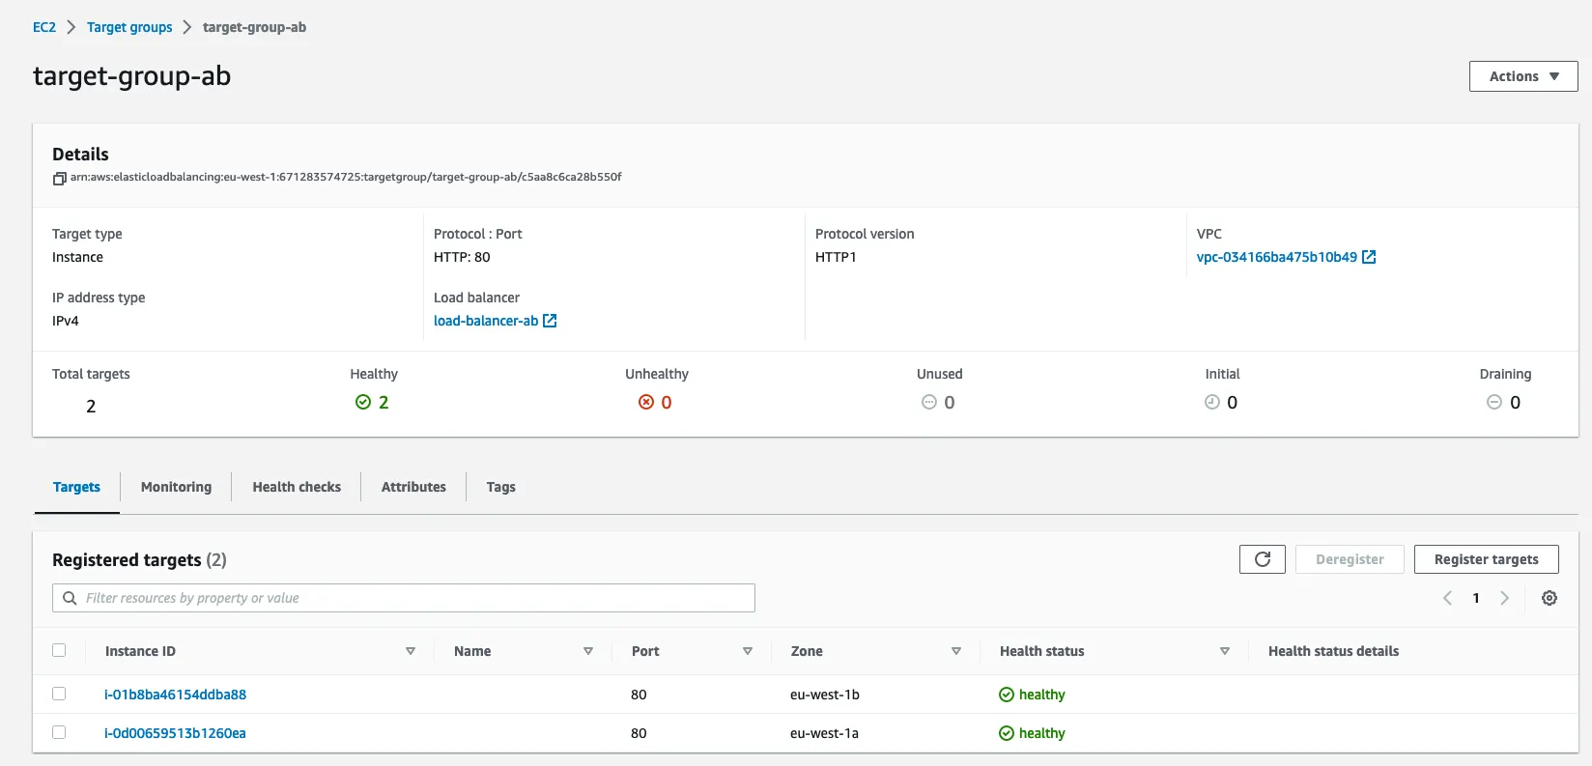Go to next page of targets
Image resolution: width=1592 pixels, height=766 pixels.
tap(1504, 598)
